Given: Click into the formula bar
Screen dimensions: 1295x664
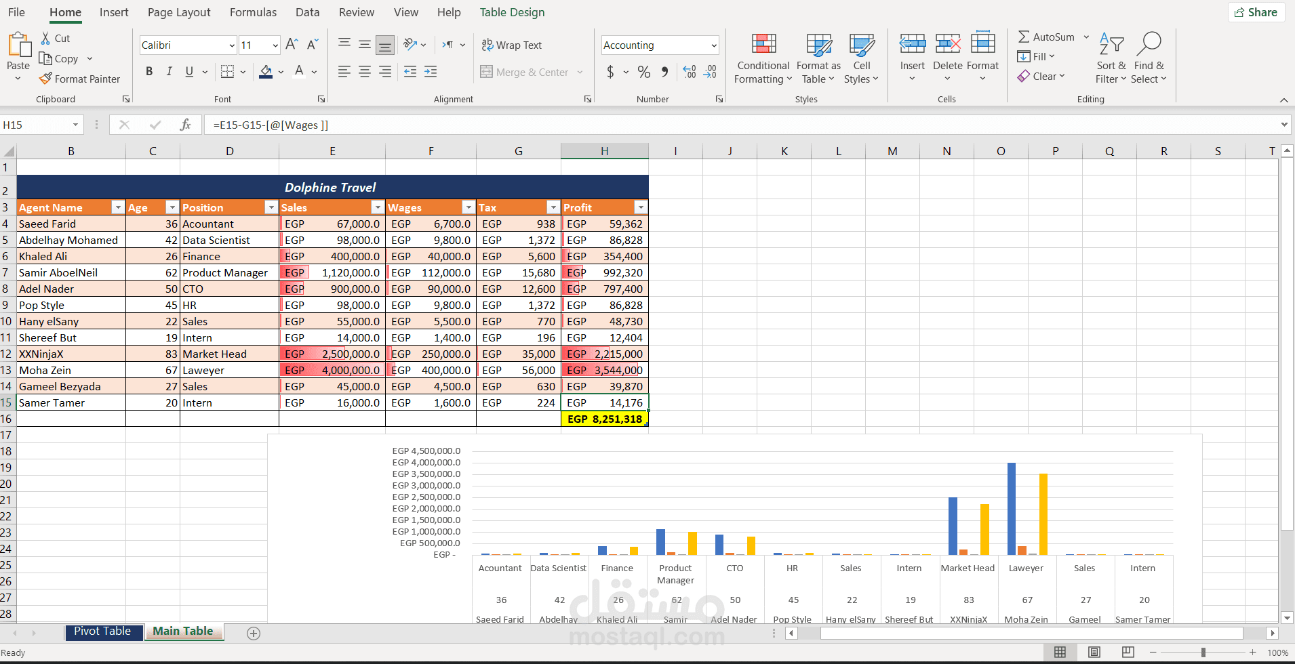Looking at the screenshot, I should 742,125.
